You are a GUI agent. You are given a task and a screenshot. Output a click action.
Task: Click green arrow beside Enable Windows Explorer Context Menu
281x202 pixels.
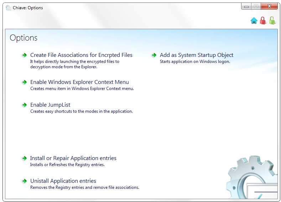point(24,82)
